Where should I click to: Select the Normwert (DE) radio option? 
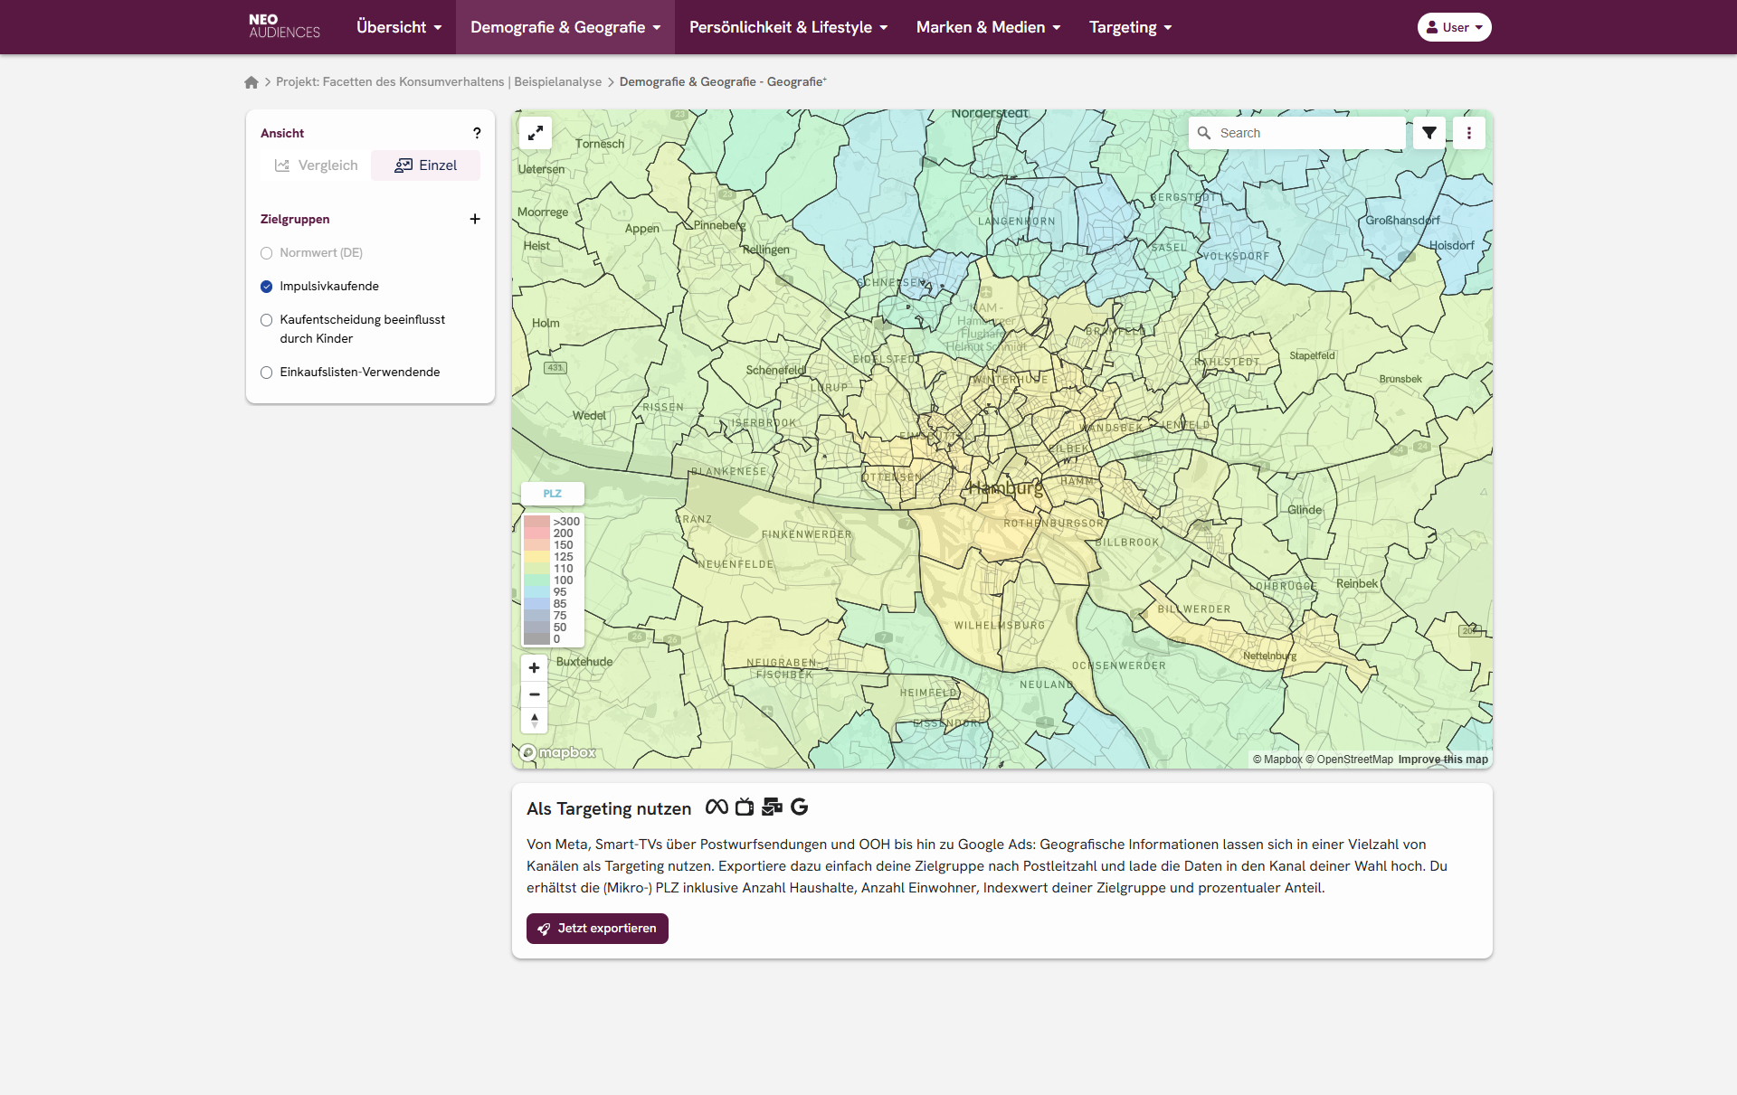click(267, 253)
